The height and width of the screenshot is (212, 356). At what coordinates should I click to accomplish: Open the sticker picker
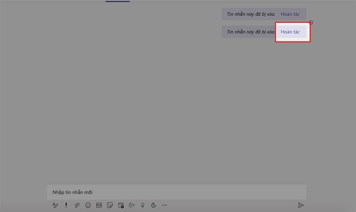(x=110, y=205)
